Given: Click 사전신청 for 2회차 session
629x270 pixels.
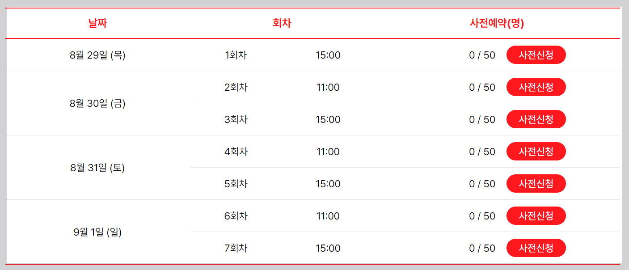Looking at the screenshot, I should pyautogui.click(x=536, y=87).
